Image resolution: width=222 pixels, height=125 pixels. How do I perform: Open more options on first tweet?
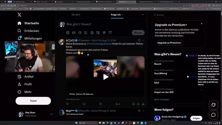pos(143,40)
